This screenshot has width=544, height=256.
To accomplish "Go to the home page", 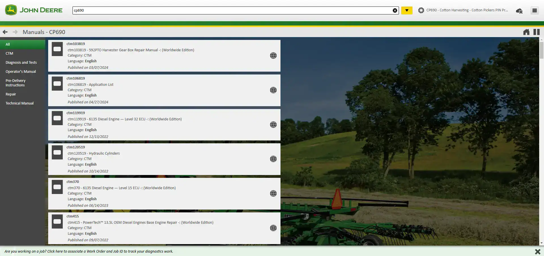I will (x=526, y=32).
